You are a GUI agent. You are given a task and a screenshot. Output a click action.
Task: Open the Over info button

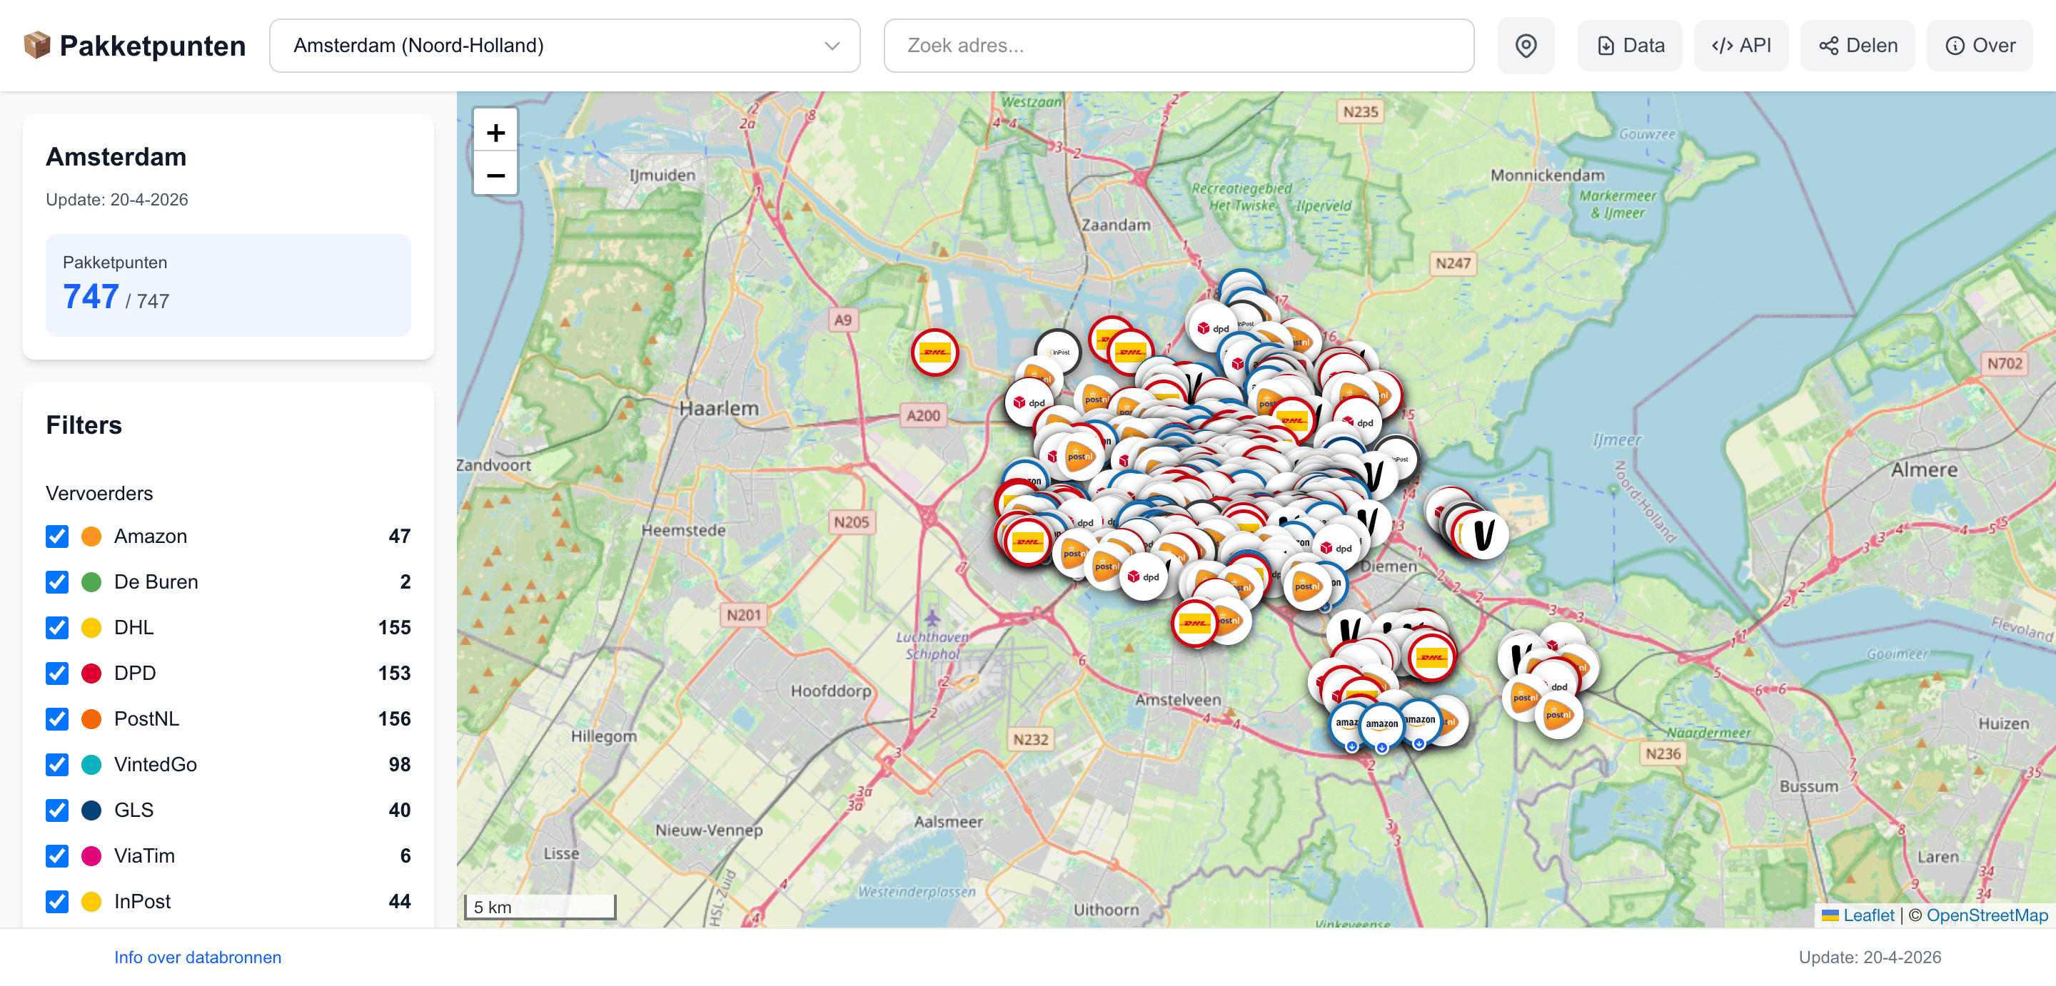click(1980, 46)
